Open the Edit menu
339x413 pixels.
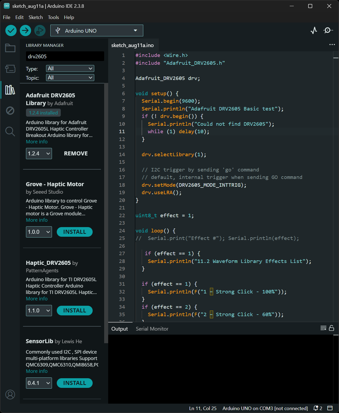coord(20,17)
